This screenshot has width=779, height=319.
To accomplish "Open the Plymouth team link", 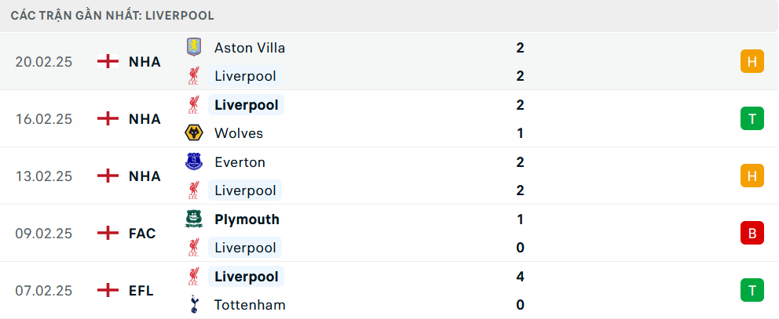I will pos(247,219).
